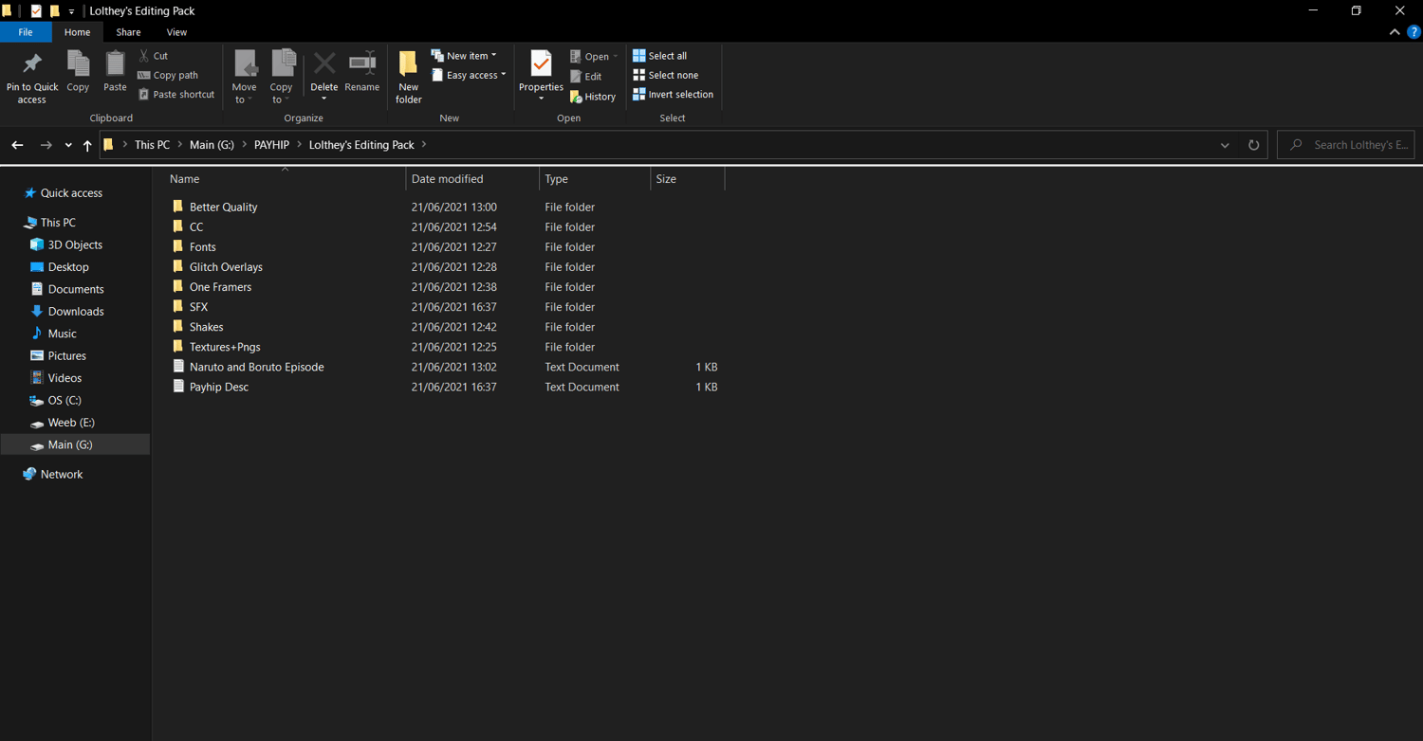Image resolution: width=1423 pixels, height=741 pixels.
Task: Expand the Properties dropdown arrow
Action: point(541,99)
